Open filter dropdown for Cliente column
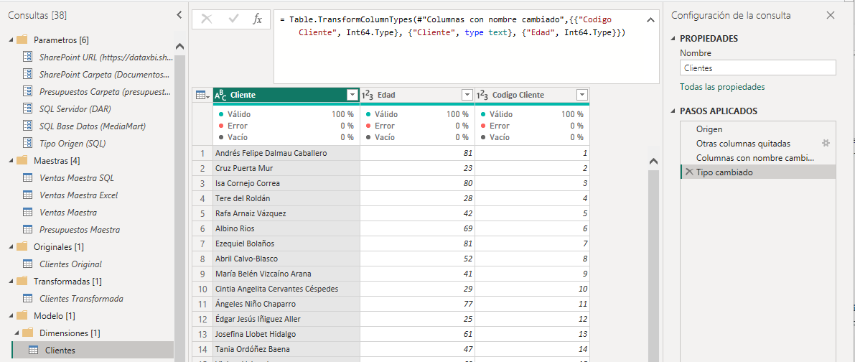This screenshot has width=855, height=362. (352, 95)
